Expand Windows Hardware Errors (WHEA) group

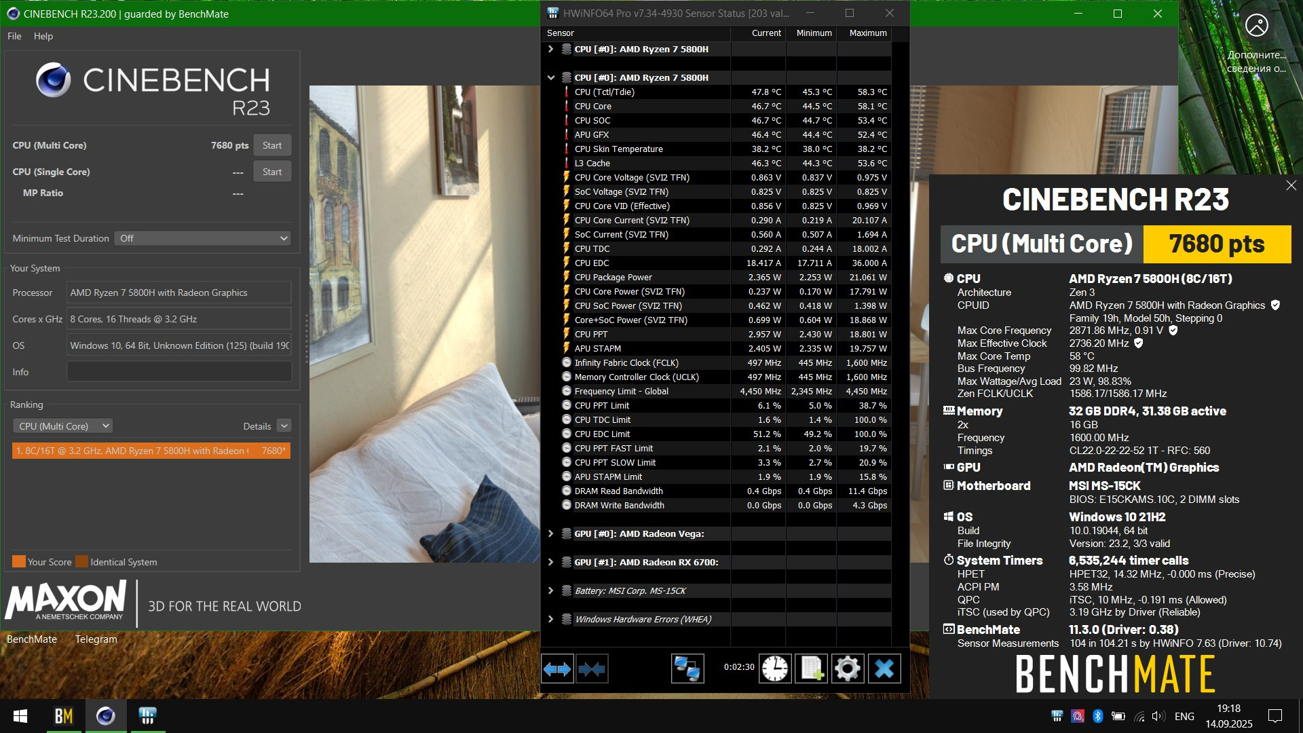[x=551, y=619]
